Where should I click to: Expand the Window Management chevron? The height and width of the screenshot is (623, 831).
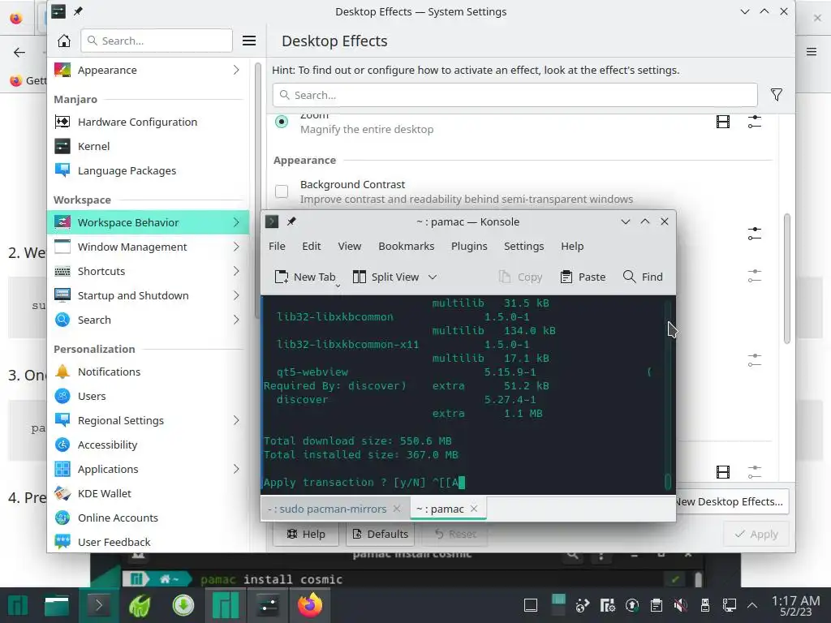pyautogui.click(x=236, y=247)
